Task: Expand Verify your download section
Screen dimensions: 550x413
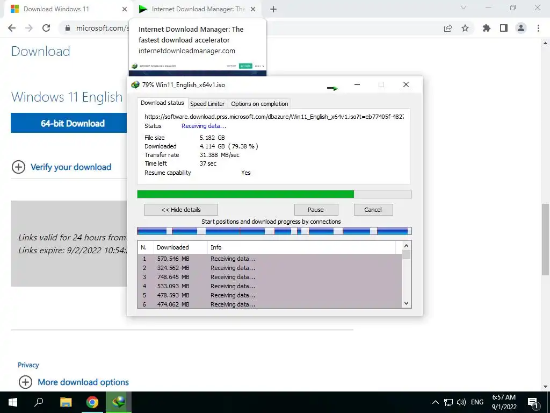Action: click(61, 167)
